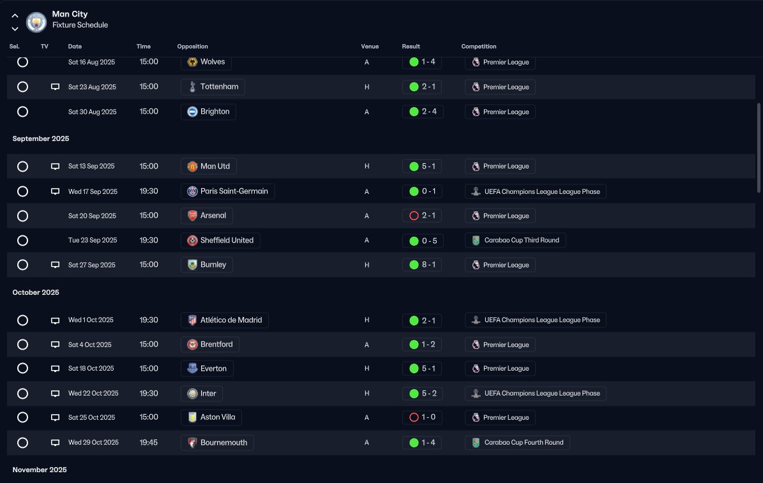763x483 pixels.
Task: Click the TV icon on the Bournemouth fixture
Action: click(56, 443)
